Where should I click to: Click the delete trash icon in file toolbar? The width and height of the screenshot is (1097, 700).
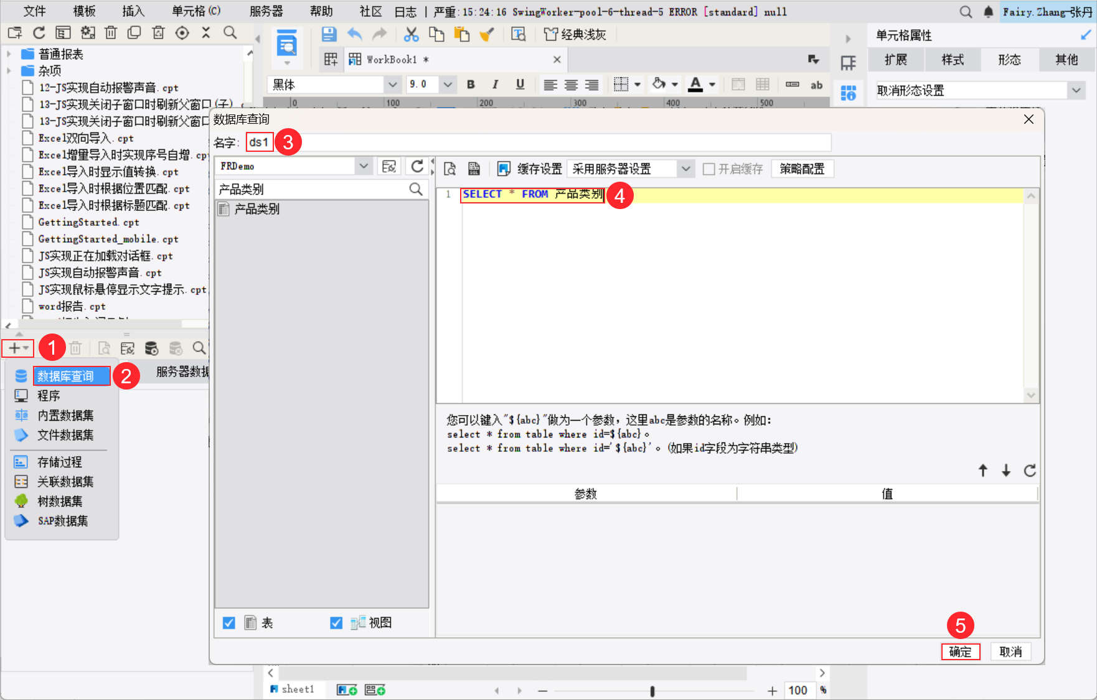pos(111,33)
